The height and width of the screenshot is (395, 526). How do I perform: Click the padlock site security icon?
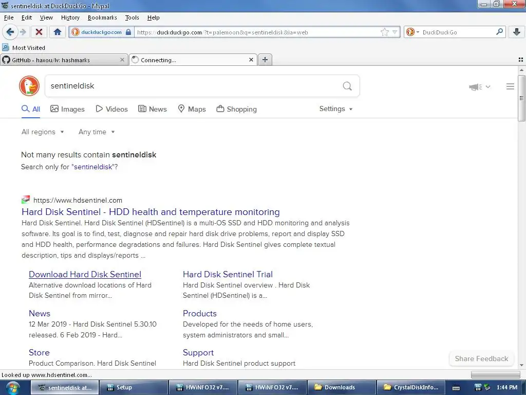click(x=128, y=32)
